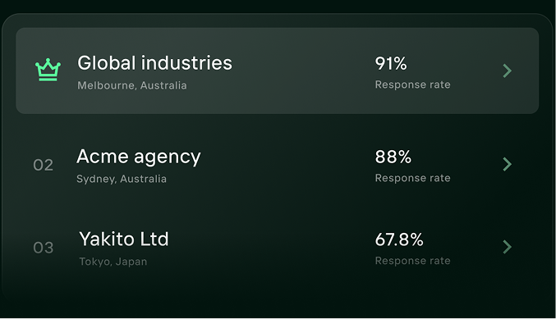Click rank number 02

click(44, 165)
